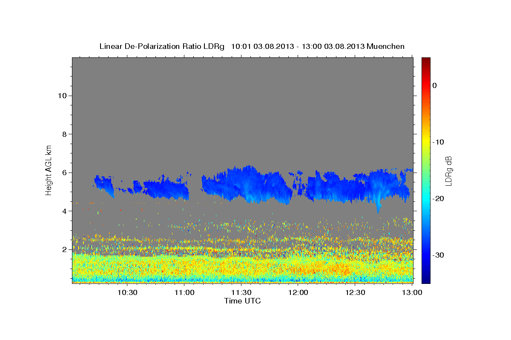Click the 'LDRg dB' colorbar label
This screenshot has height=340, width=511.
point(448,171)
